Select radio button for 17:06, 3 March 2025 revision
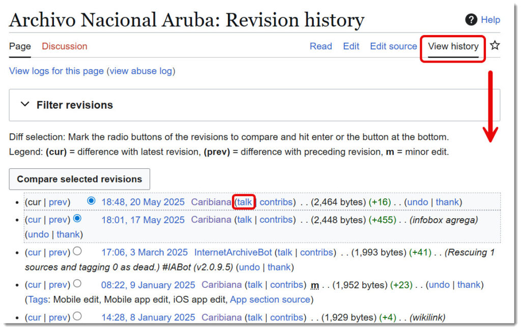521x330 pixels. (x=77, y=251)
